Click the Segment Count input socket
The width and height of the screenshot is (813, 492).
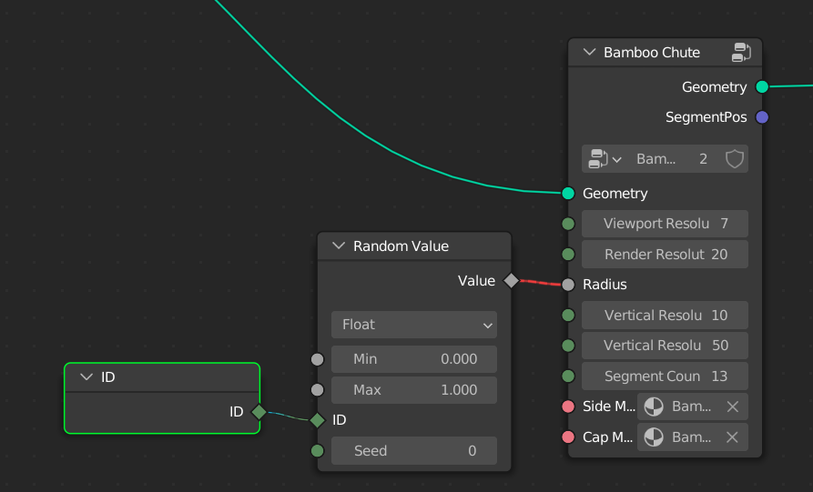pos(568,376)
